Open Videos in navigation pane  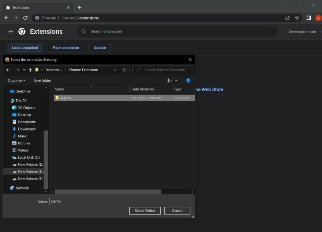pos(23,150)
